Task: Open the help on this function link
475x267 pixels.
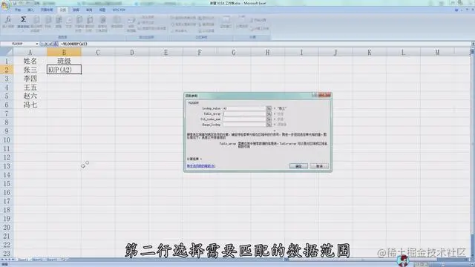Action: click(201, 166)
